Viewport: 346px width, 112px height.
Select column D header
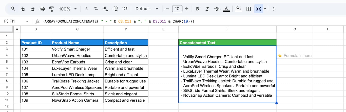click(x=126, y=29)
